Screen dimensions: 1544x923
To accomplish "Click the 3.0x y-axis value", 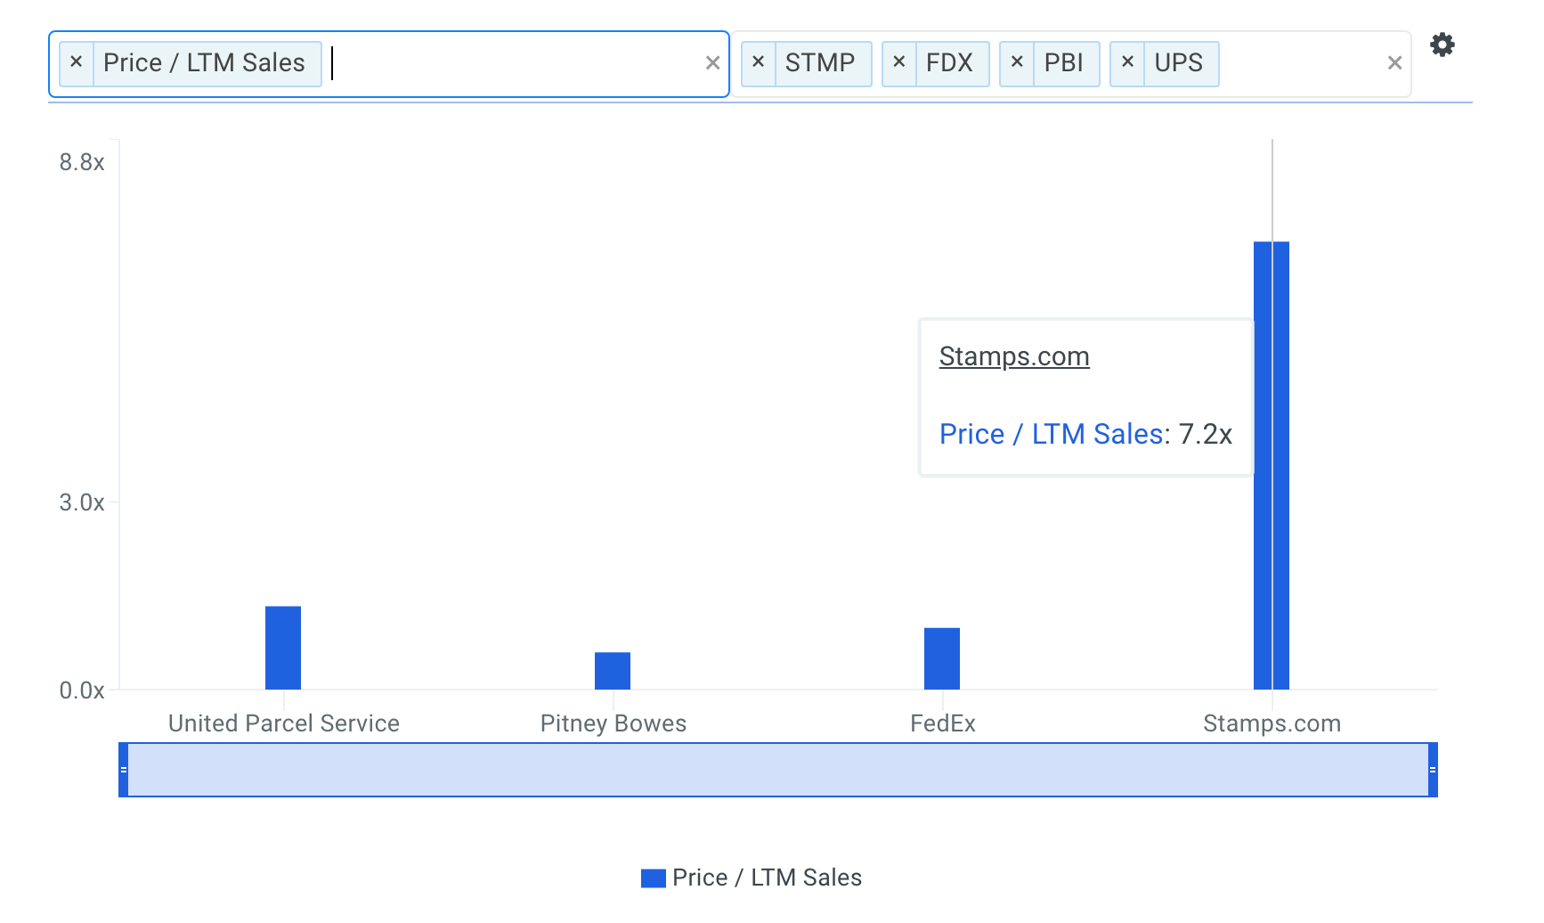I will [x=82, y=502].
